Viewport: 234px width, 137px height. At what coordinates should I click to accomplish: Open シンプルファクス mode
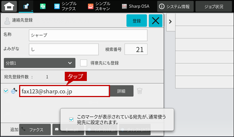point(65,6)
